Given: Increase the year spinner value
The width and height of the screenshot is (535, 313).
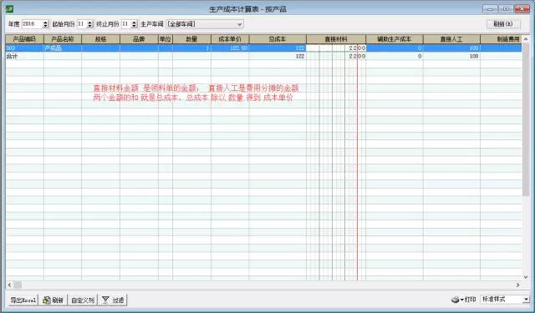Looking at the screenshot, I should click(x=45, y=23).
